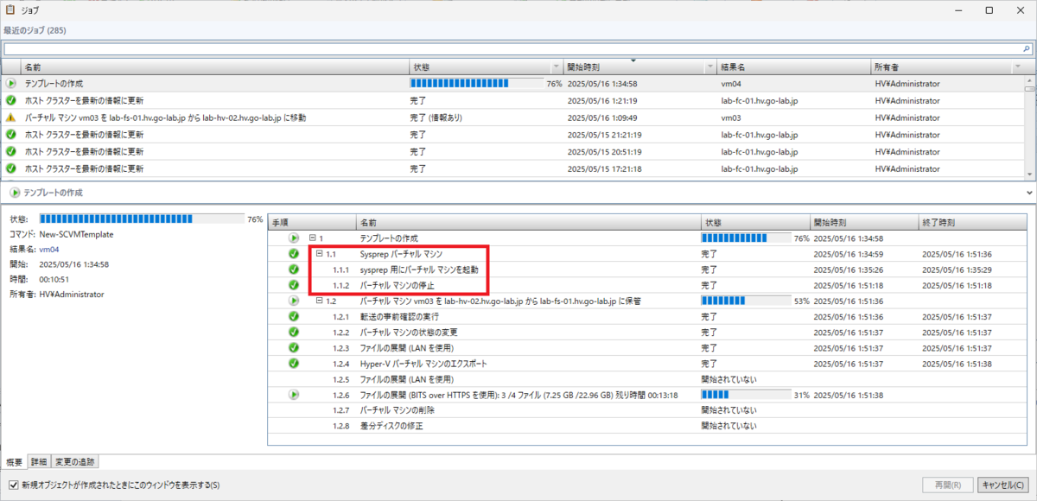Viewport: 1037px width, 501px height.
Task: Collapse step 1 テンプレートの作成 tree node
Action: (x=313, y=238)
